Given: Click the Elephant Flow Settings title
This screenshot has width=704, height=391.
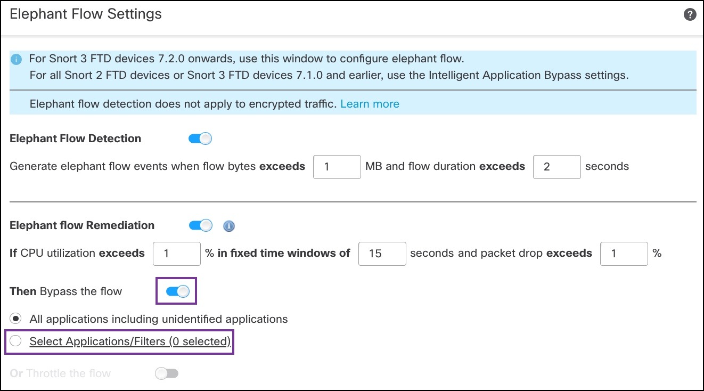Looking at the screenshot, I should [85, 14].
